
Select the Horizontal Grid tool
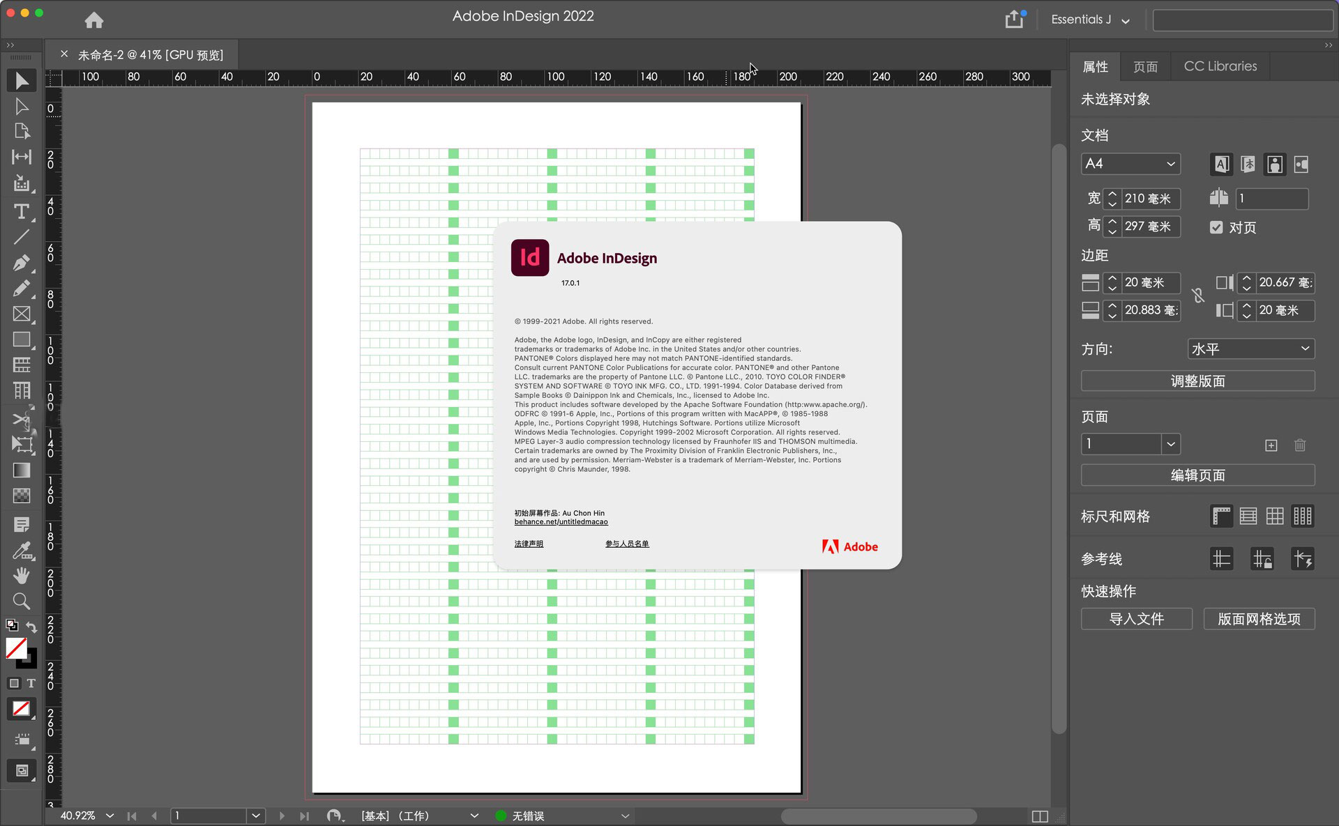click(x=22, y=365)
